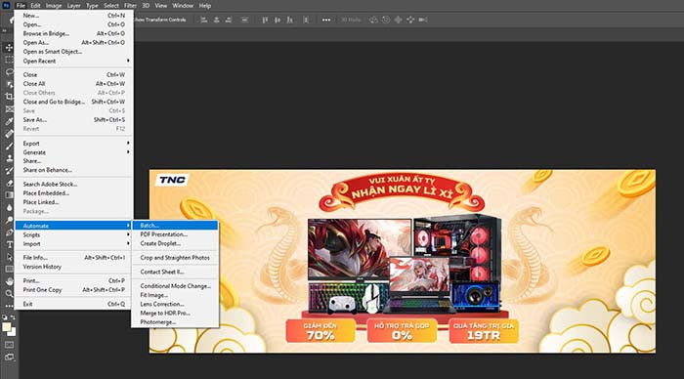Click the foreground color swatch
684x379 pixels.
click(x=6, y=326)
